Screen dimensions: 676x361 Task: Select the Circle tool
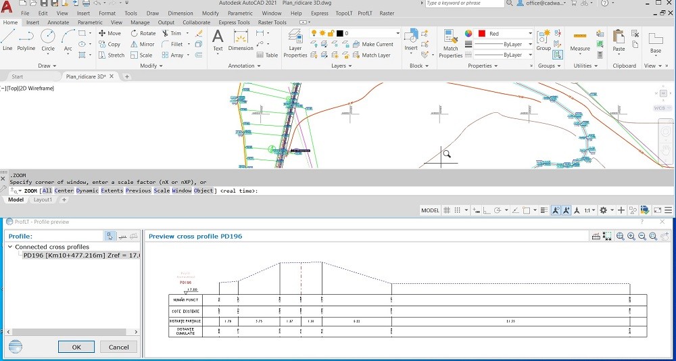48,40
